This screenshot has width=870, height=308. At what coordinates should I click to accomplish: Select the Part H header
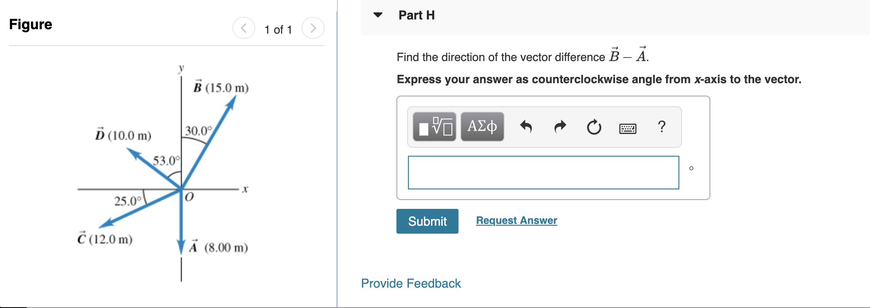tap(416, 15)
